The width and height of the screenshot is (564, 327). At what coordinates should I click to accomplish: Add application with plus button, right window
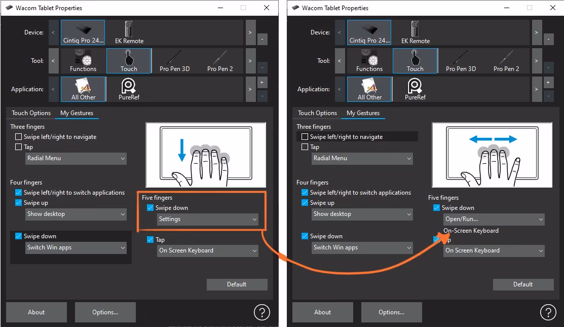[548, 82]
